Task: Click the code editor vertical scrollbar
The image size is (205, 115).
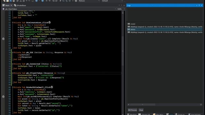Action: [x=123, y=51]
